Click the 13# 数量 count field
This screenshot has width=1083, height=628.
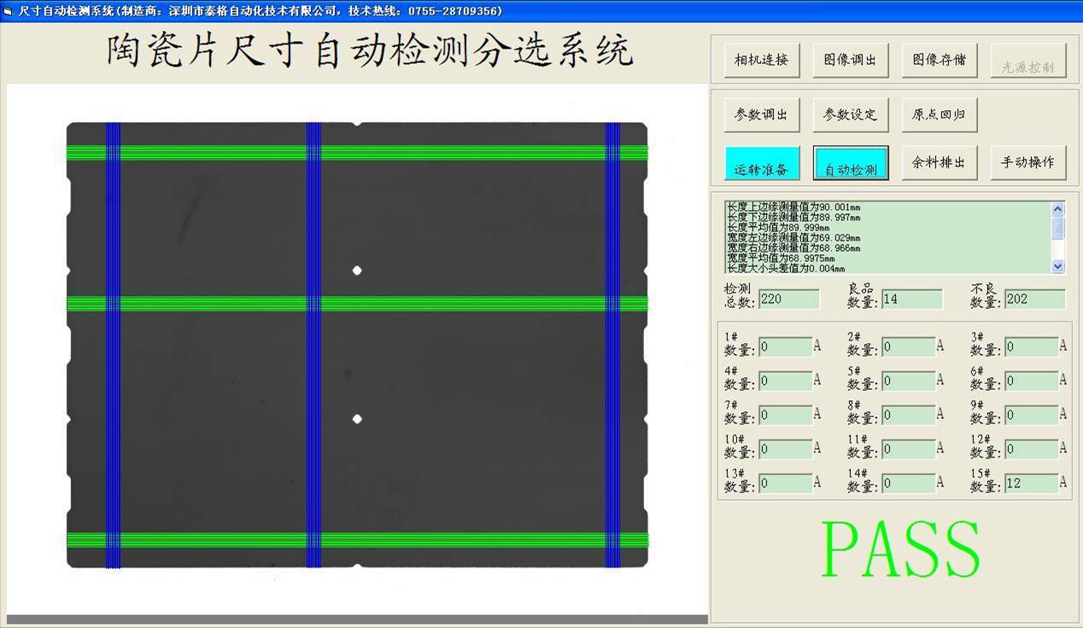coord(785,484)
